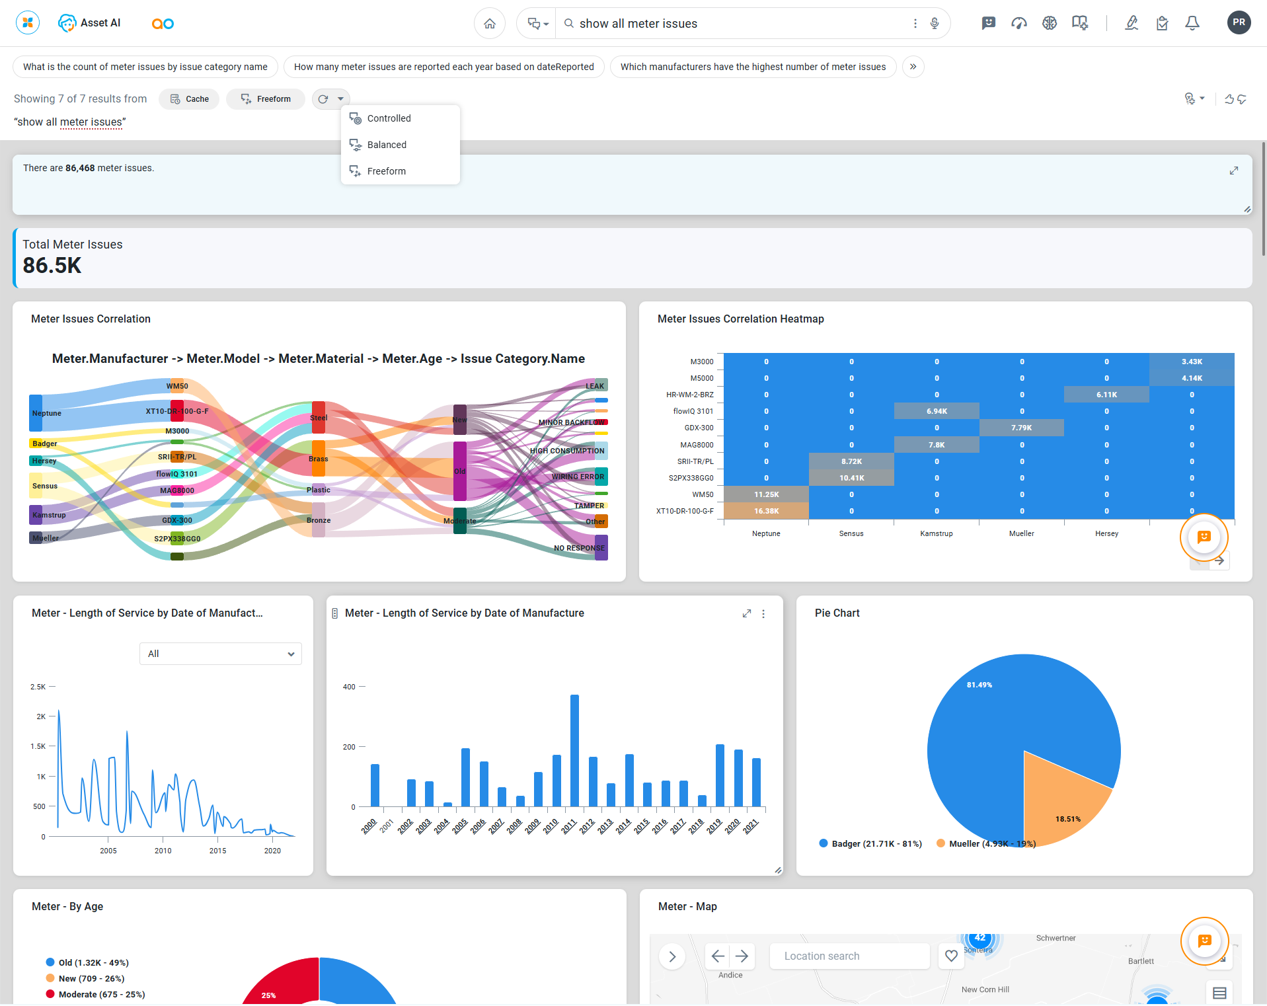Toggle Mueller legend in pie chart

(x=986, y=843)
